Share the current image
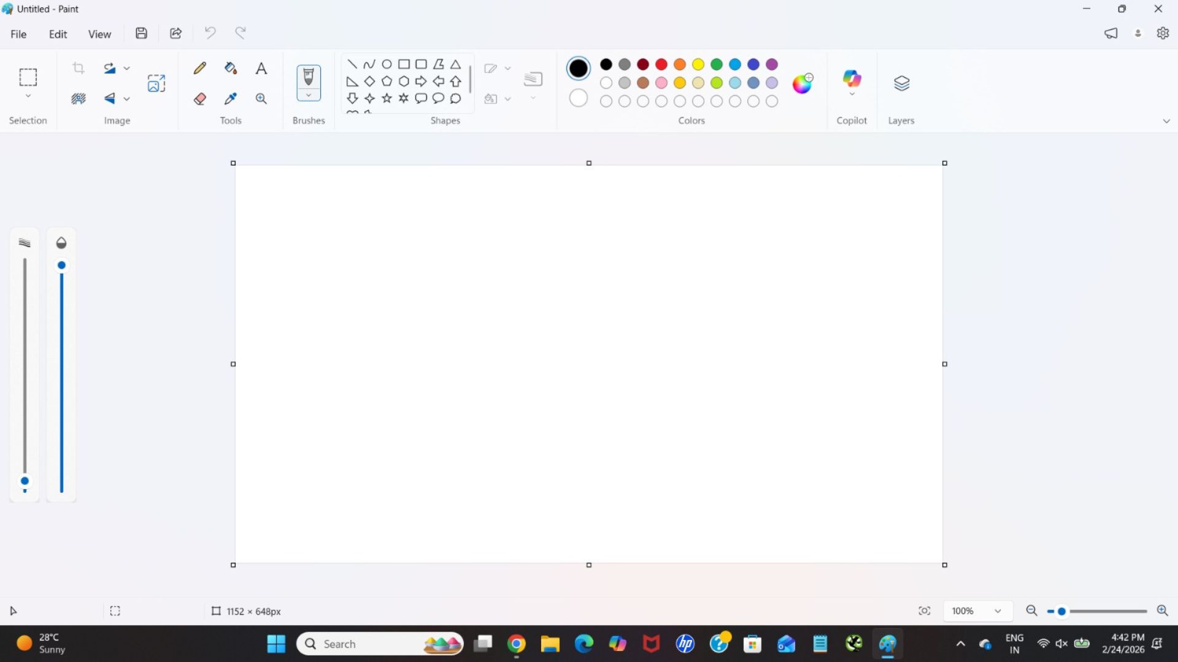 click(x=175, y=33)
